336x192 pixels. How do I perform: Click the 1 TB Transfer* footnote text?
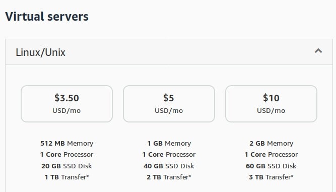66,177
